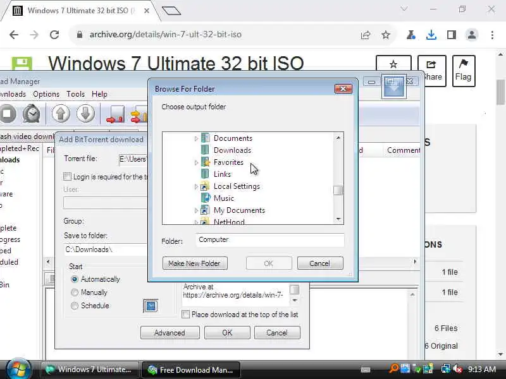
Task: Click the folder tree scrollbar thumb
Action: coord(338,191)
